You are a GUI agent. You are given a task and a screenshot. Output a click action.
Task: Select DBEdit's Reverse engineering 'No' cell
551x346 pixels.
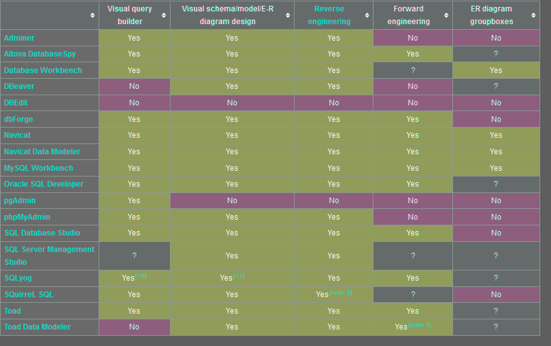334,103
